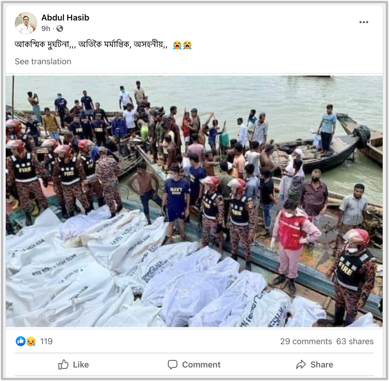Click the blue thumbs-up reaction icon
Image resolution: width=389 pixels, height=381 pixels.
(x=21, y=341)
